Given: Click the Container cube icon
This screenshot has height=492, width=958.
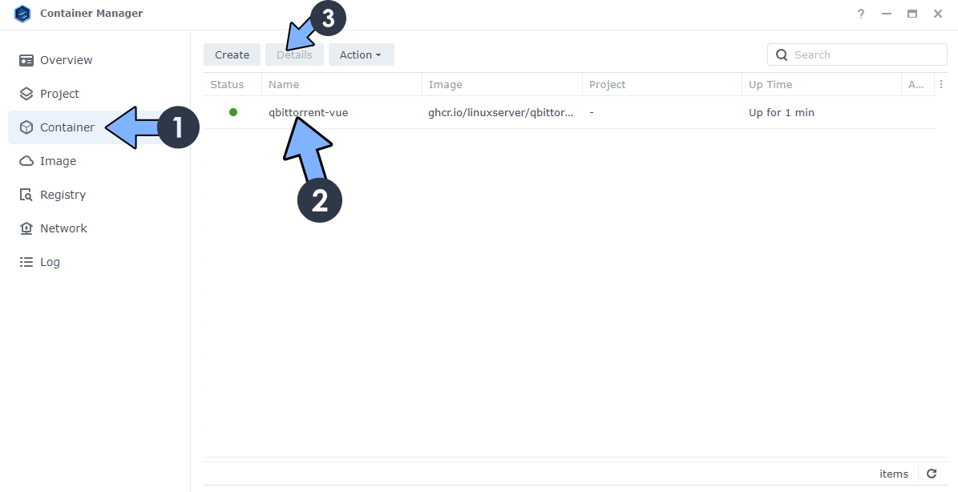Looking at the screenshot, I should (x=26, y=127).
